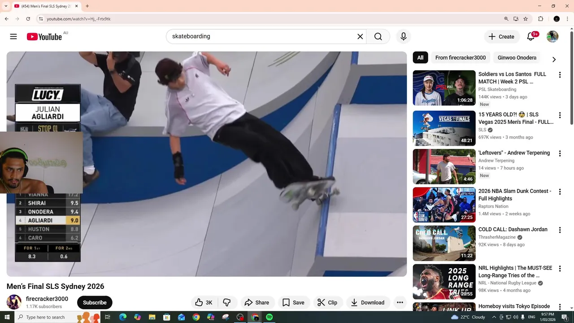Like the video with thumbs up
574x323 pixels.
pos(204,302)
